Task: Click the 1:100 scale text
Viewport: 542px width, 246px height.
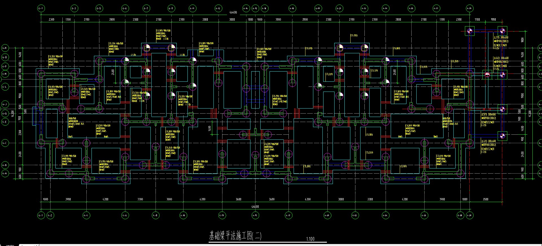Action: (310, 239)
